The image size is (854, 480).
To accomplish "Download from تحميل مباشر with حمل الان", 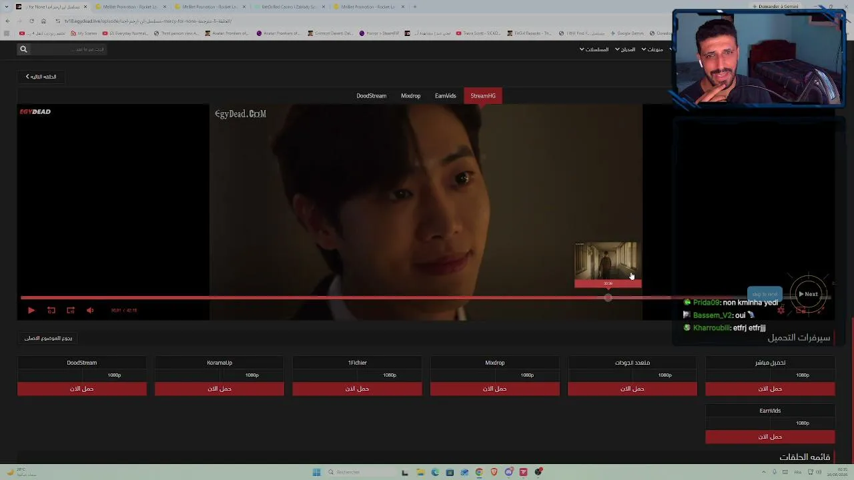I will coord(770,389).
